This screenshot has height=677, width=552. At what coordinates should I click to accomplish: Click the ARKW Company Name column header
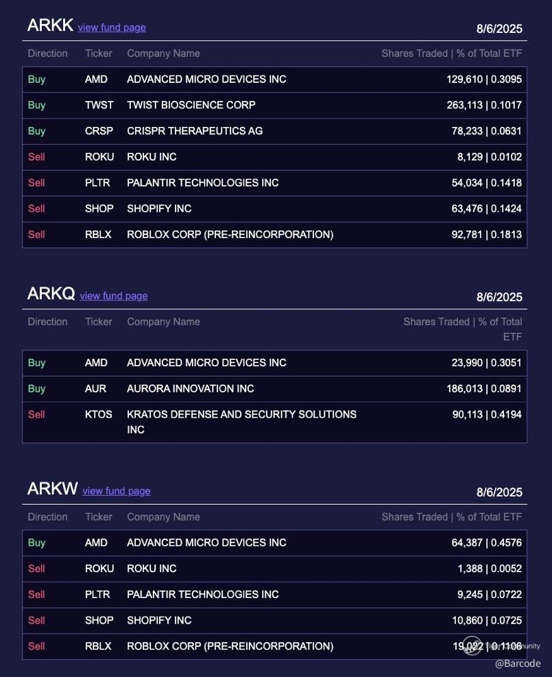(163, 517)
